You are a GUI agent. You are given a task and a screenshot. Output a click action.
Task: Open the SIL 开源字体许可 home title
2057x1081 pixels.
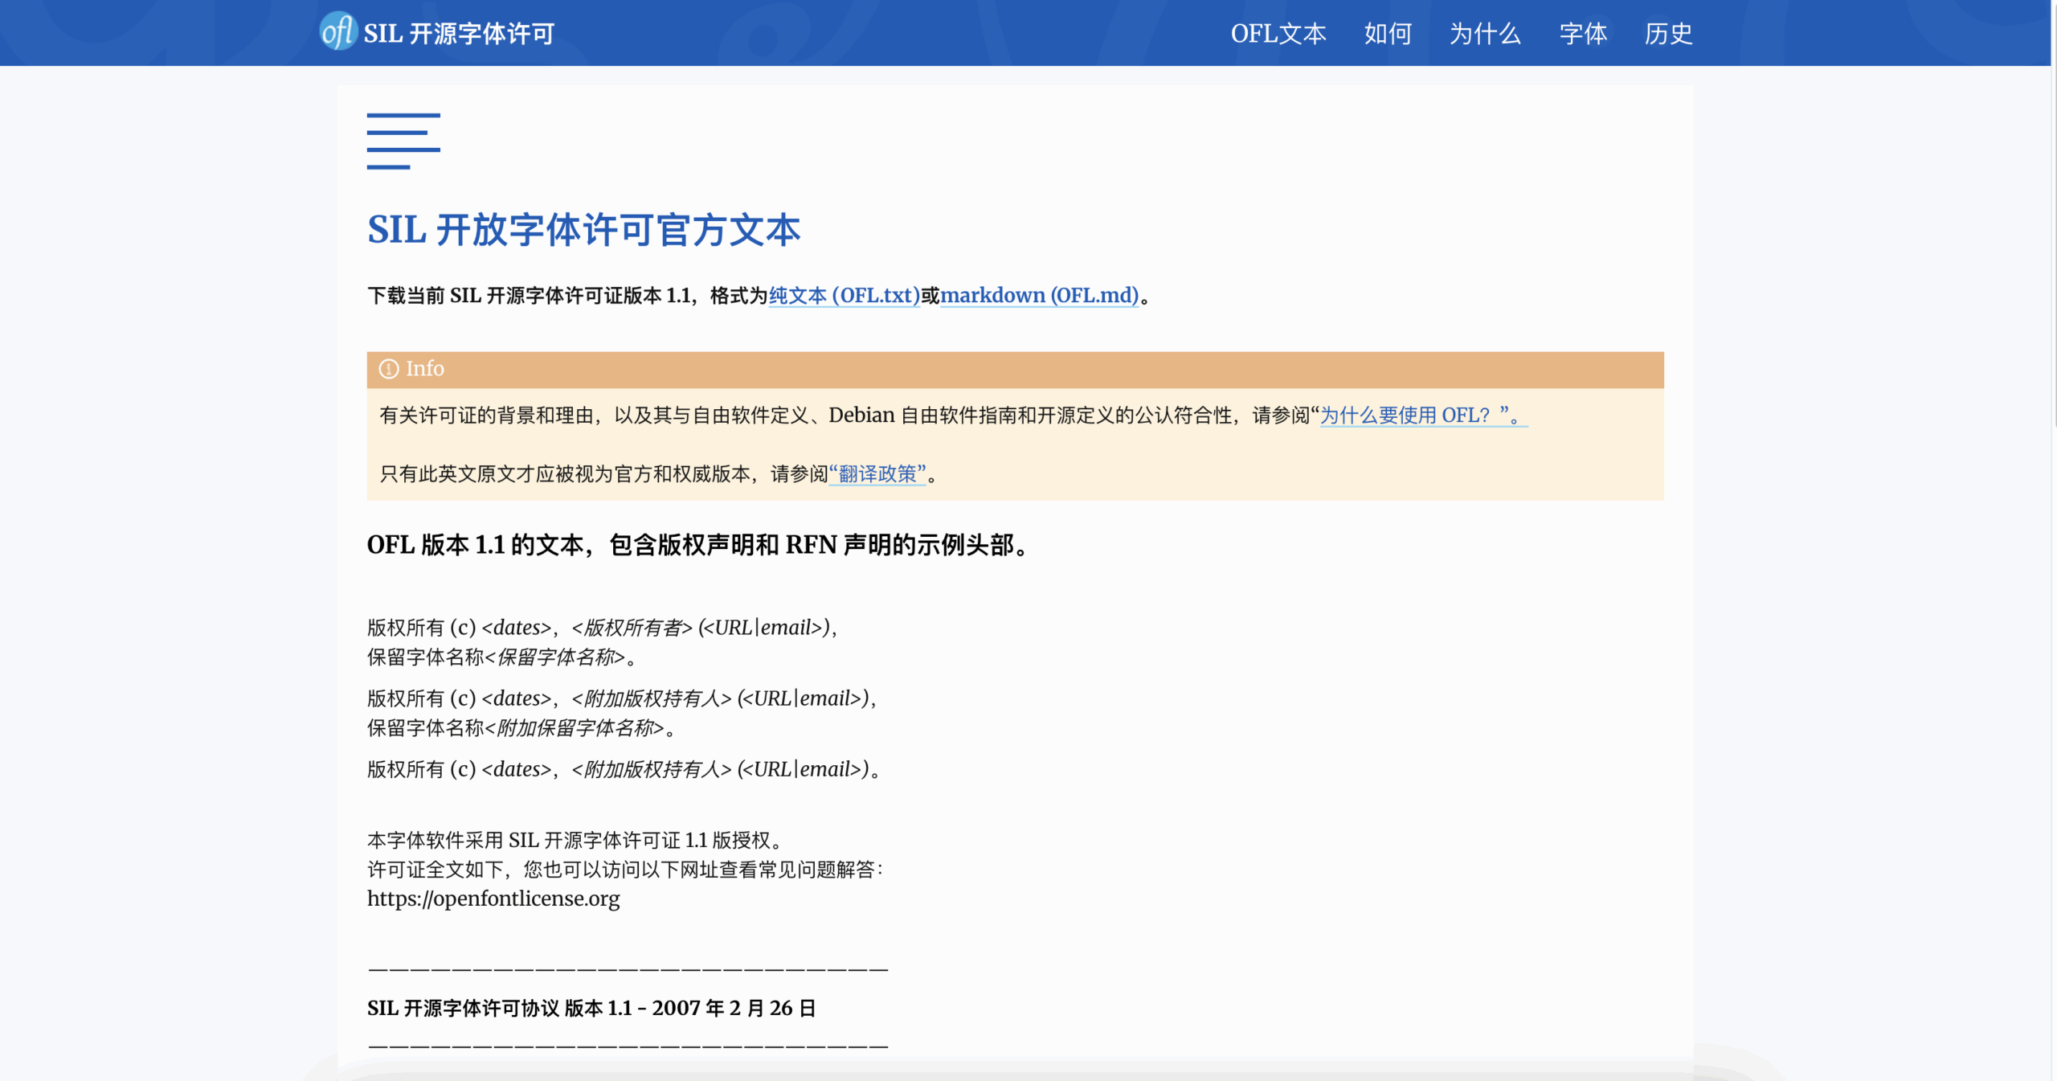pyautogui.click(x=459, y=34)
